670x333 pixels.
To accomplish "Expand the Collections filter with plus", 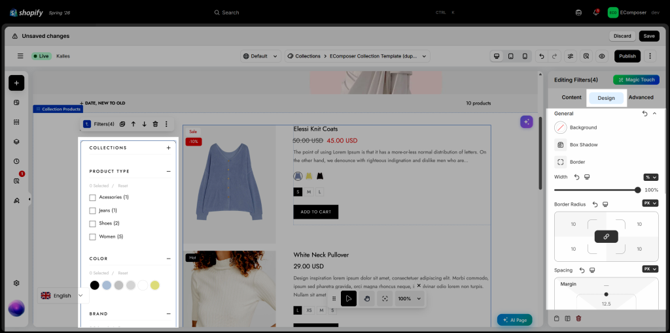I will pos(168,148).
